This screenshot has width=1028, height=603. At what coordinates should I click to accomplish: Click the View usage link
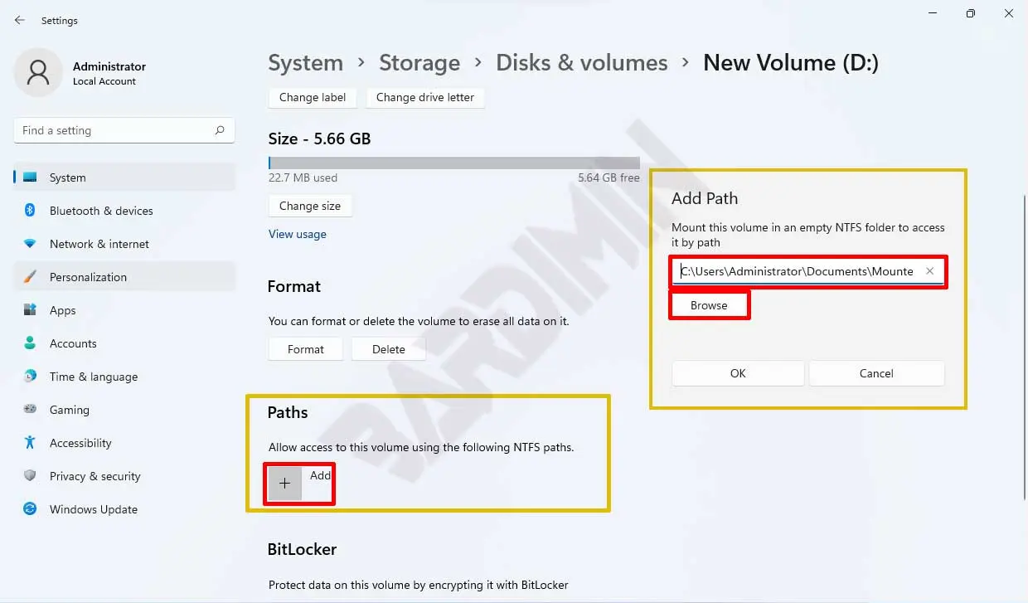pos(298,234)
